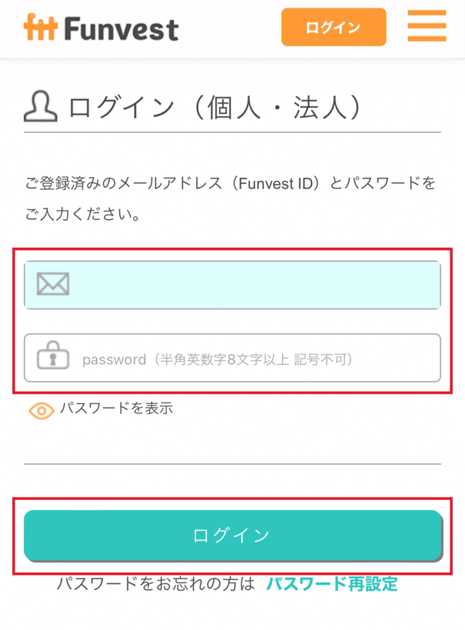Click the user silhouette icon by heading
Image resolution: width=465 pixels, height=630 pixels.
[x=40, y=107]
